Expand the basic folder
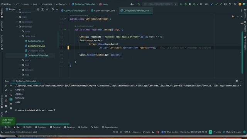Image resolution: width=247 pixels, height=139 pixels. pyautogui.click(x=20, y=32)
